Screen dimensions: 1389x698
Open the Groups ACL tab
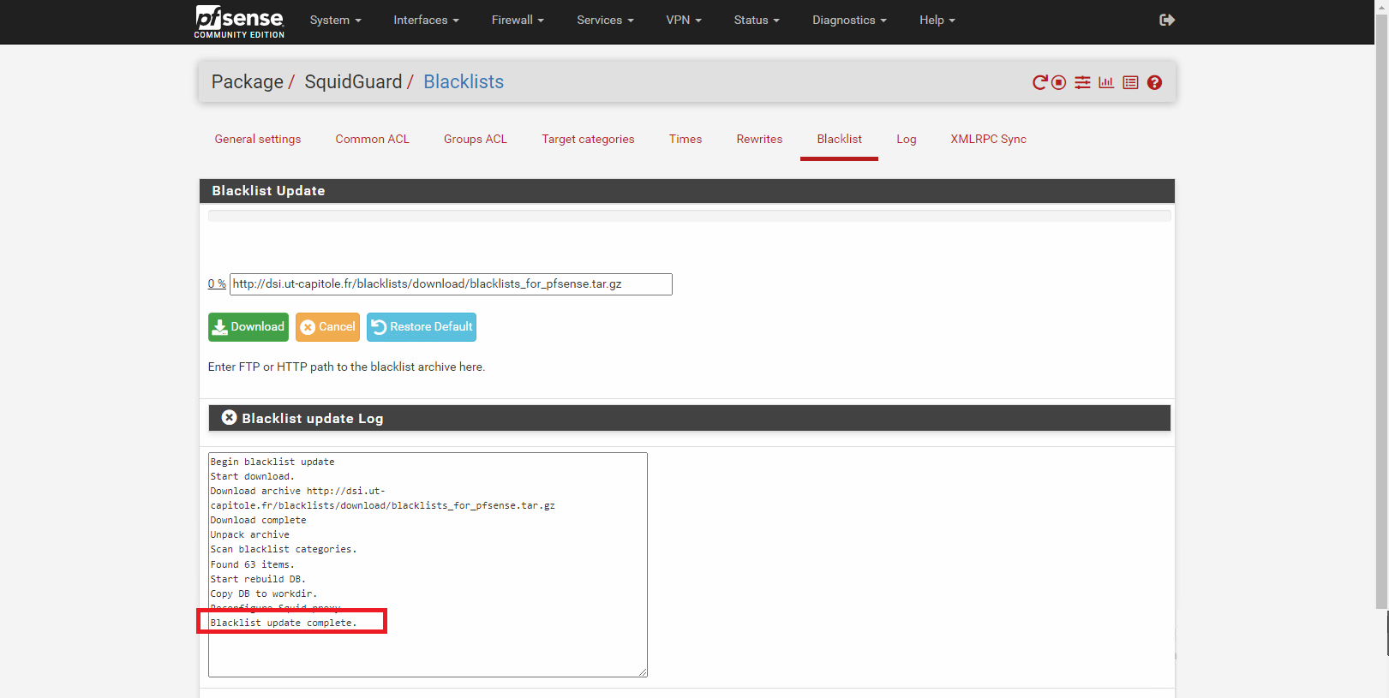pos(476,139)
